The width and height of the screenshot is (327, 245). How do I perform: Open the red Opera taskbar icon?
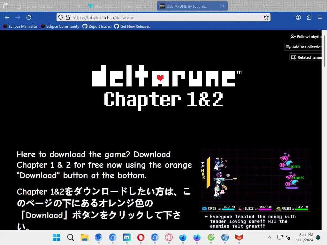click(x=141, y=237)
